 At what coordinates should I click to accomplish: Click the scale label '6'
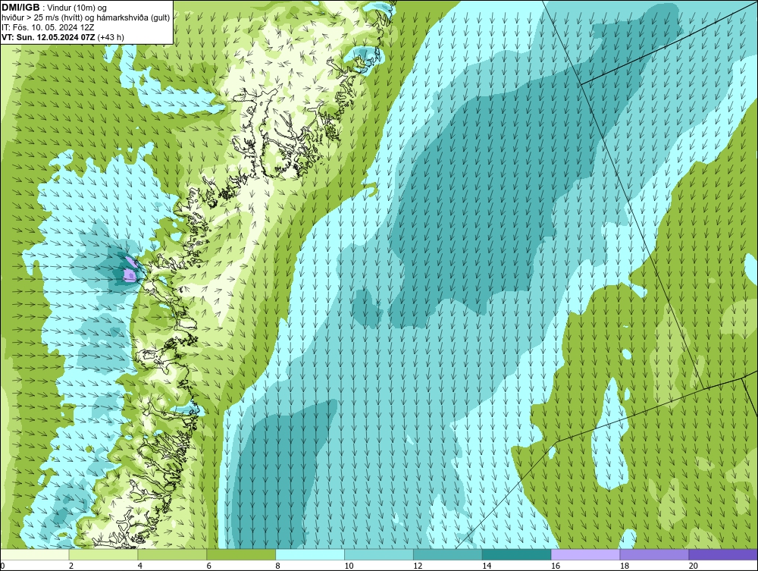(x=209, y=566)
